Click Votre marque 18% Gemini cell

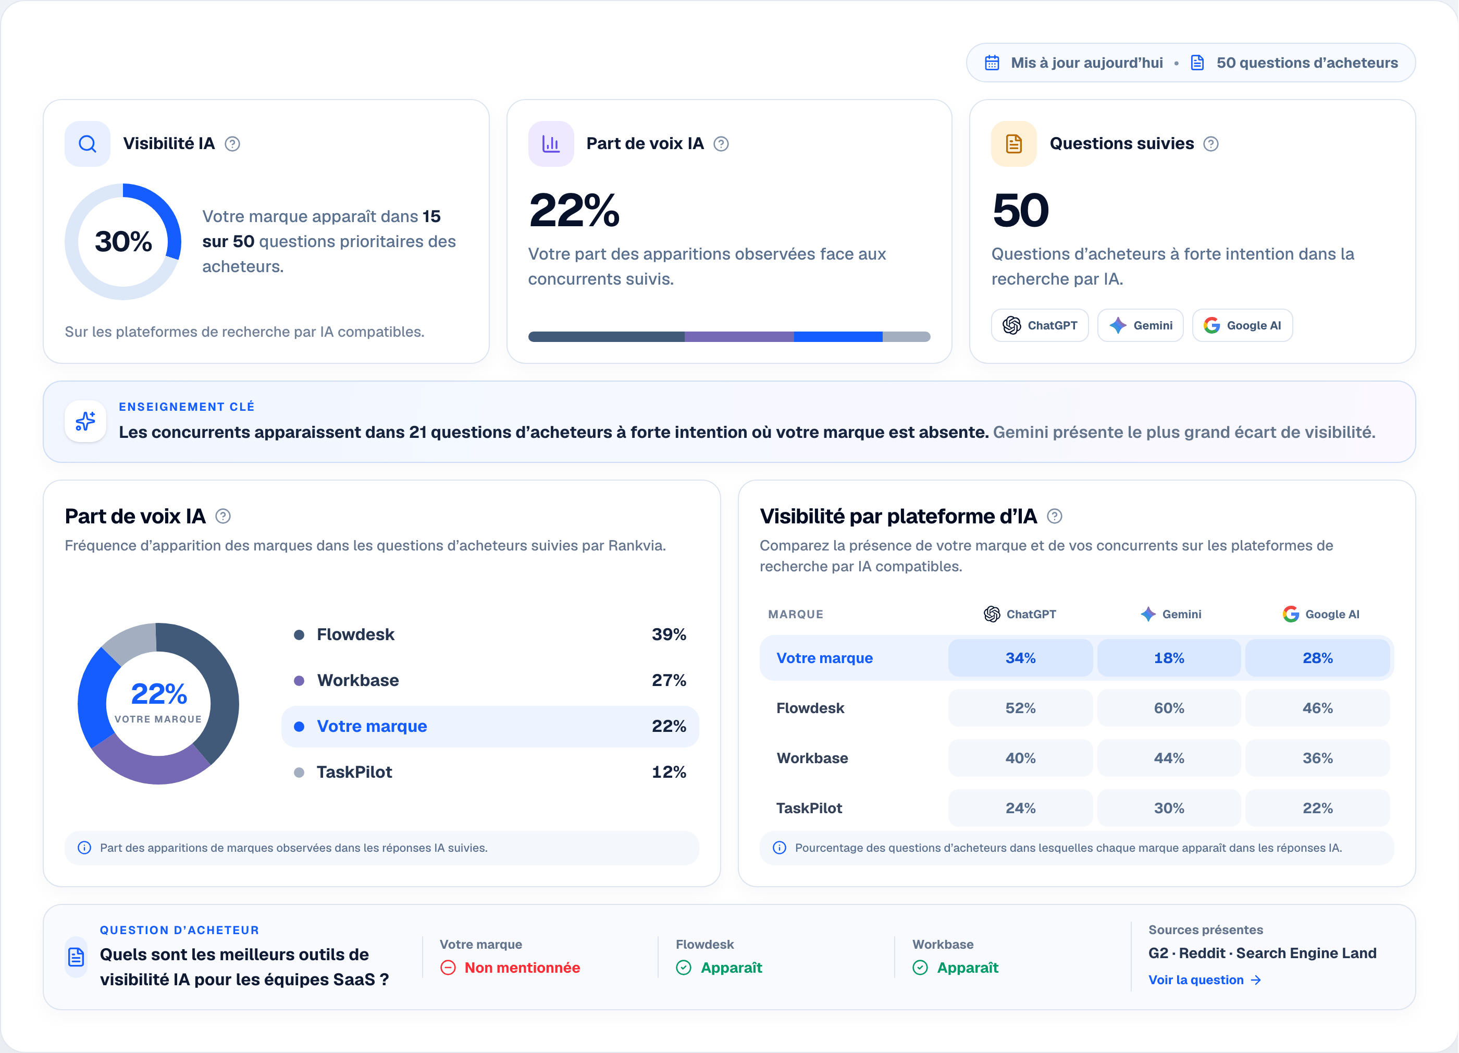[x=1169, y=658]
